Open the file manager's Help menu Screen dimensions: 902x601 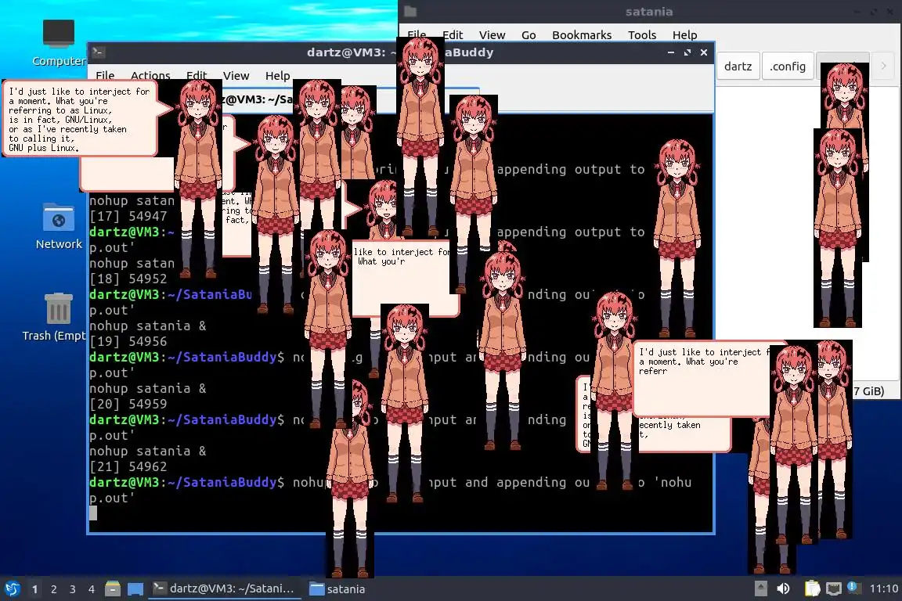pyautogui.click(x=684, y=34)
